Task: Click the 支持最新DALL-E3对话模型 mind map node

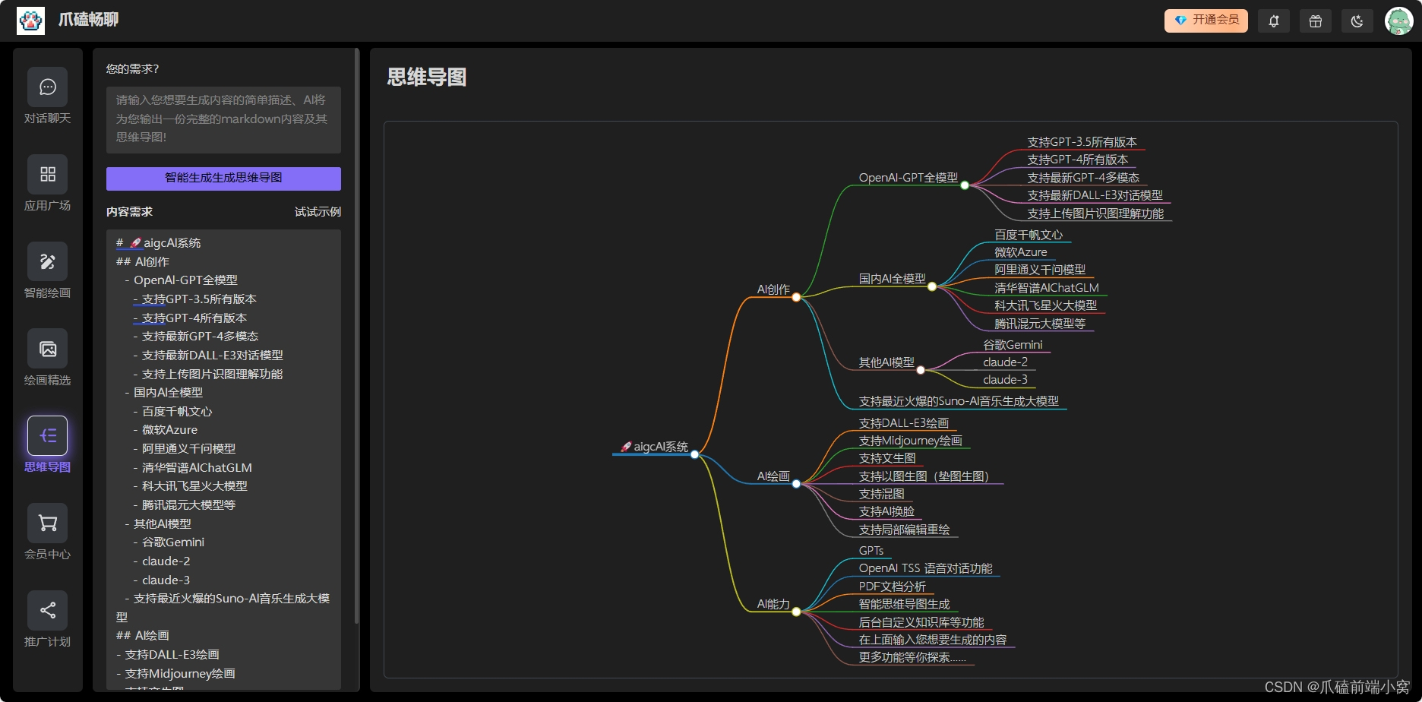Action: tap(1095, 195)
